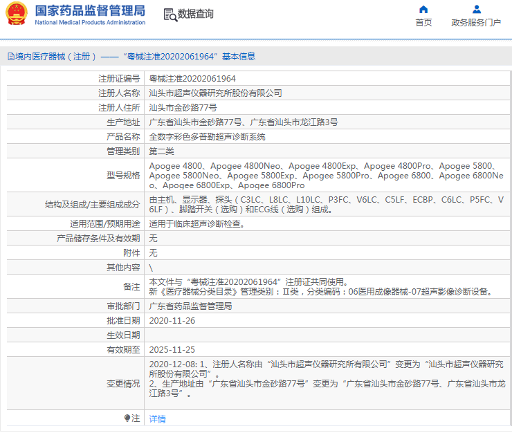Click the 产品名称 row label
The image size is (512, 435).
123,137
